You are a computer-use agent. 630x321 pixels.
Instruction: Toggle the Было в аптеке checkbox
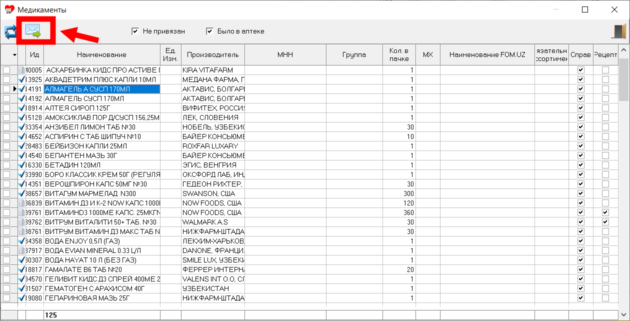pos(209,31)
